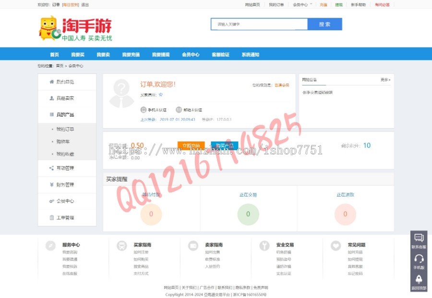
Task: Click the orange 立即充值 button
Action: pos(191,146)
